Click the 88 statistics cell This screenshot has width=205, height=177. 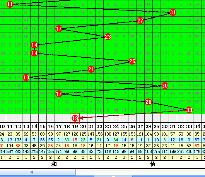(x=140, y=151)
